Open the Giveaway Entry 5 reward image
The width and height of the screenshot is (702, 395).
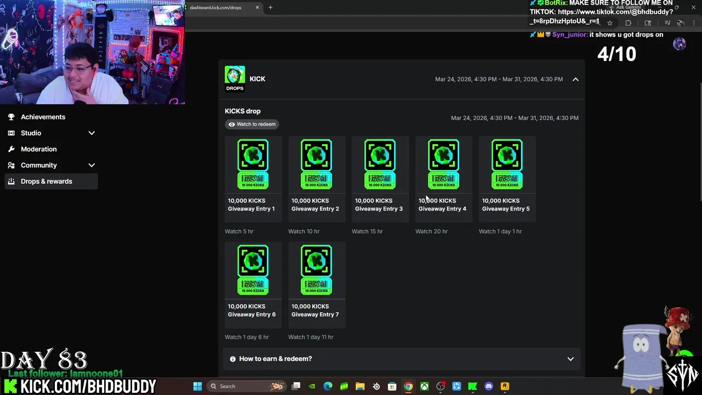[507, 164]
